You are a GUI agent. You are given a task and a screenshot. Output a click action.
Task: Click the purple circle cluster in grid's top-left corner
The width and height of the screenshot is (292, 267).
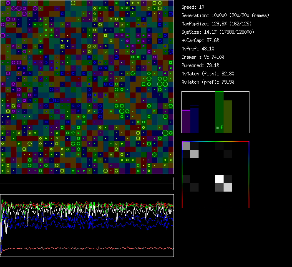(19, 8)
